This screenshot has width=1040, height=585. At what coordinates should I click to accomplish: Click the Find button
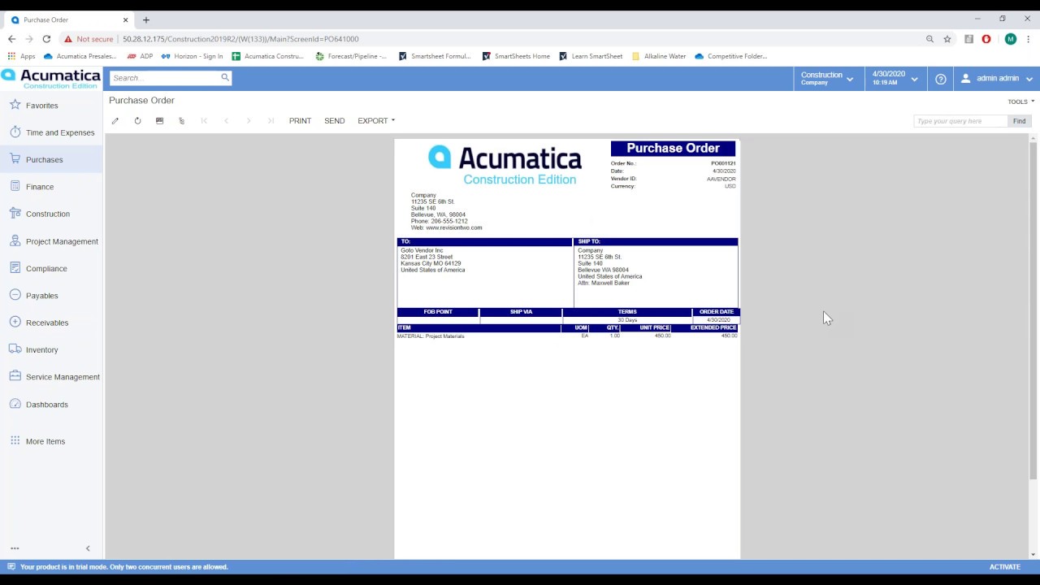[1019, 121]
